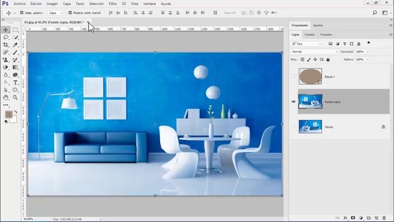This screenshot has width=394, height=222.
Task: Select the Sponge tool
Action: coord(15,75)
